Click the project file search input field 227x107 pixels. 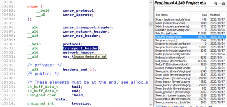[191, 9]
